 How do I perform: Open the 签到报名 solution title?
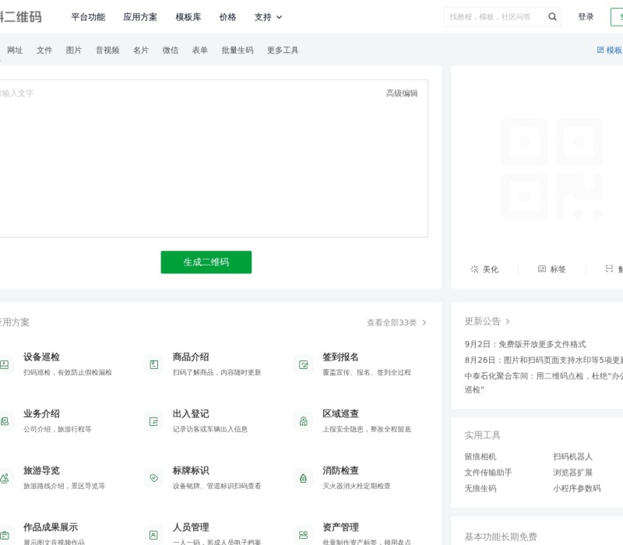click(x=340, y=357)
